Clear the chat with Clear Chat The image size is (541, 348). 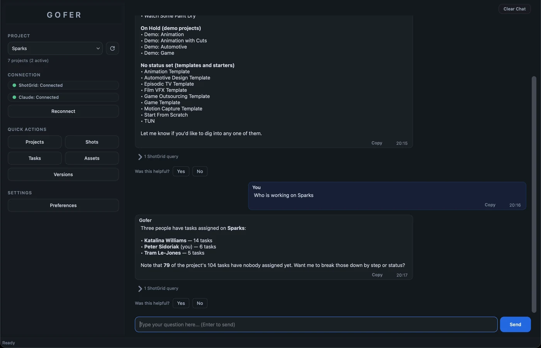coord(515,9)
